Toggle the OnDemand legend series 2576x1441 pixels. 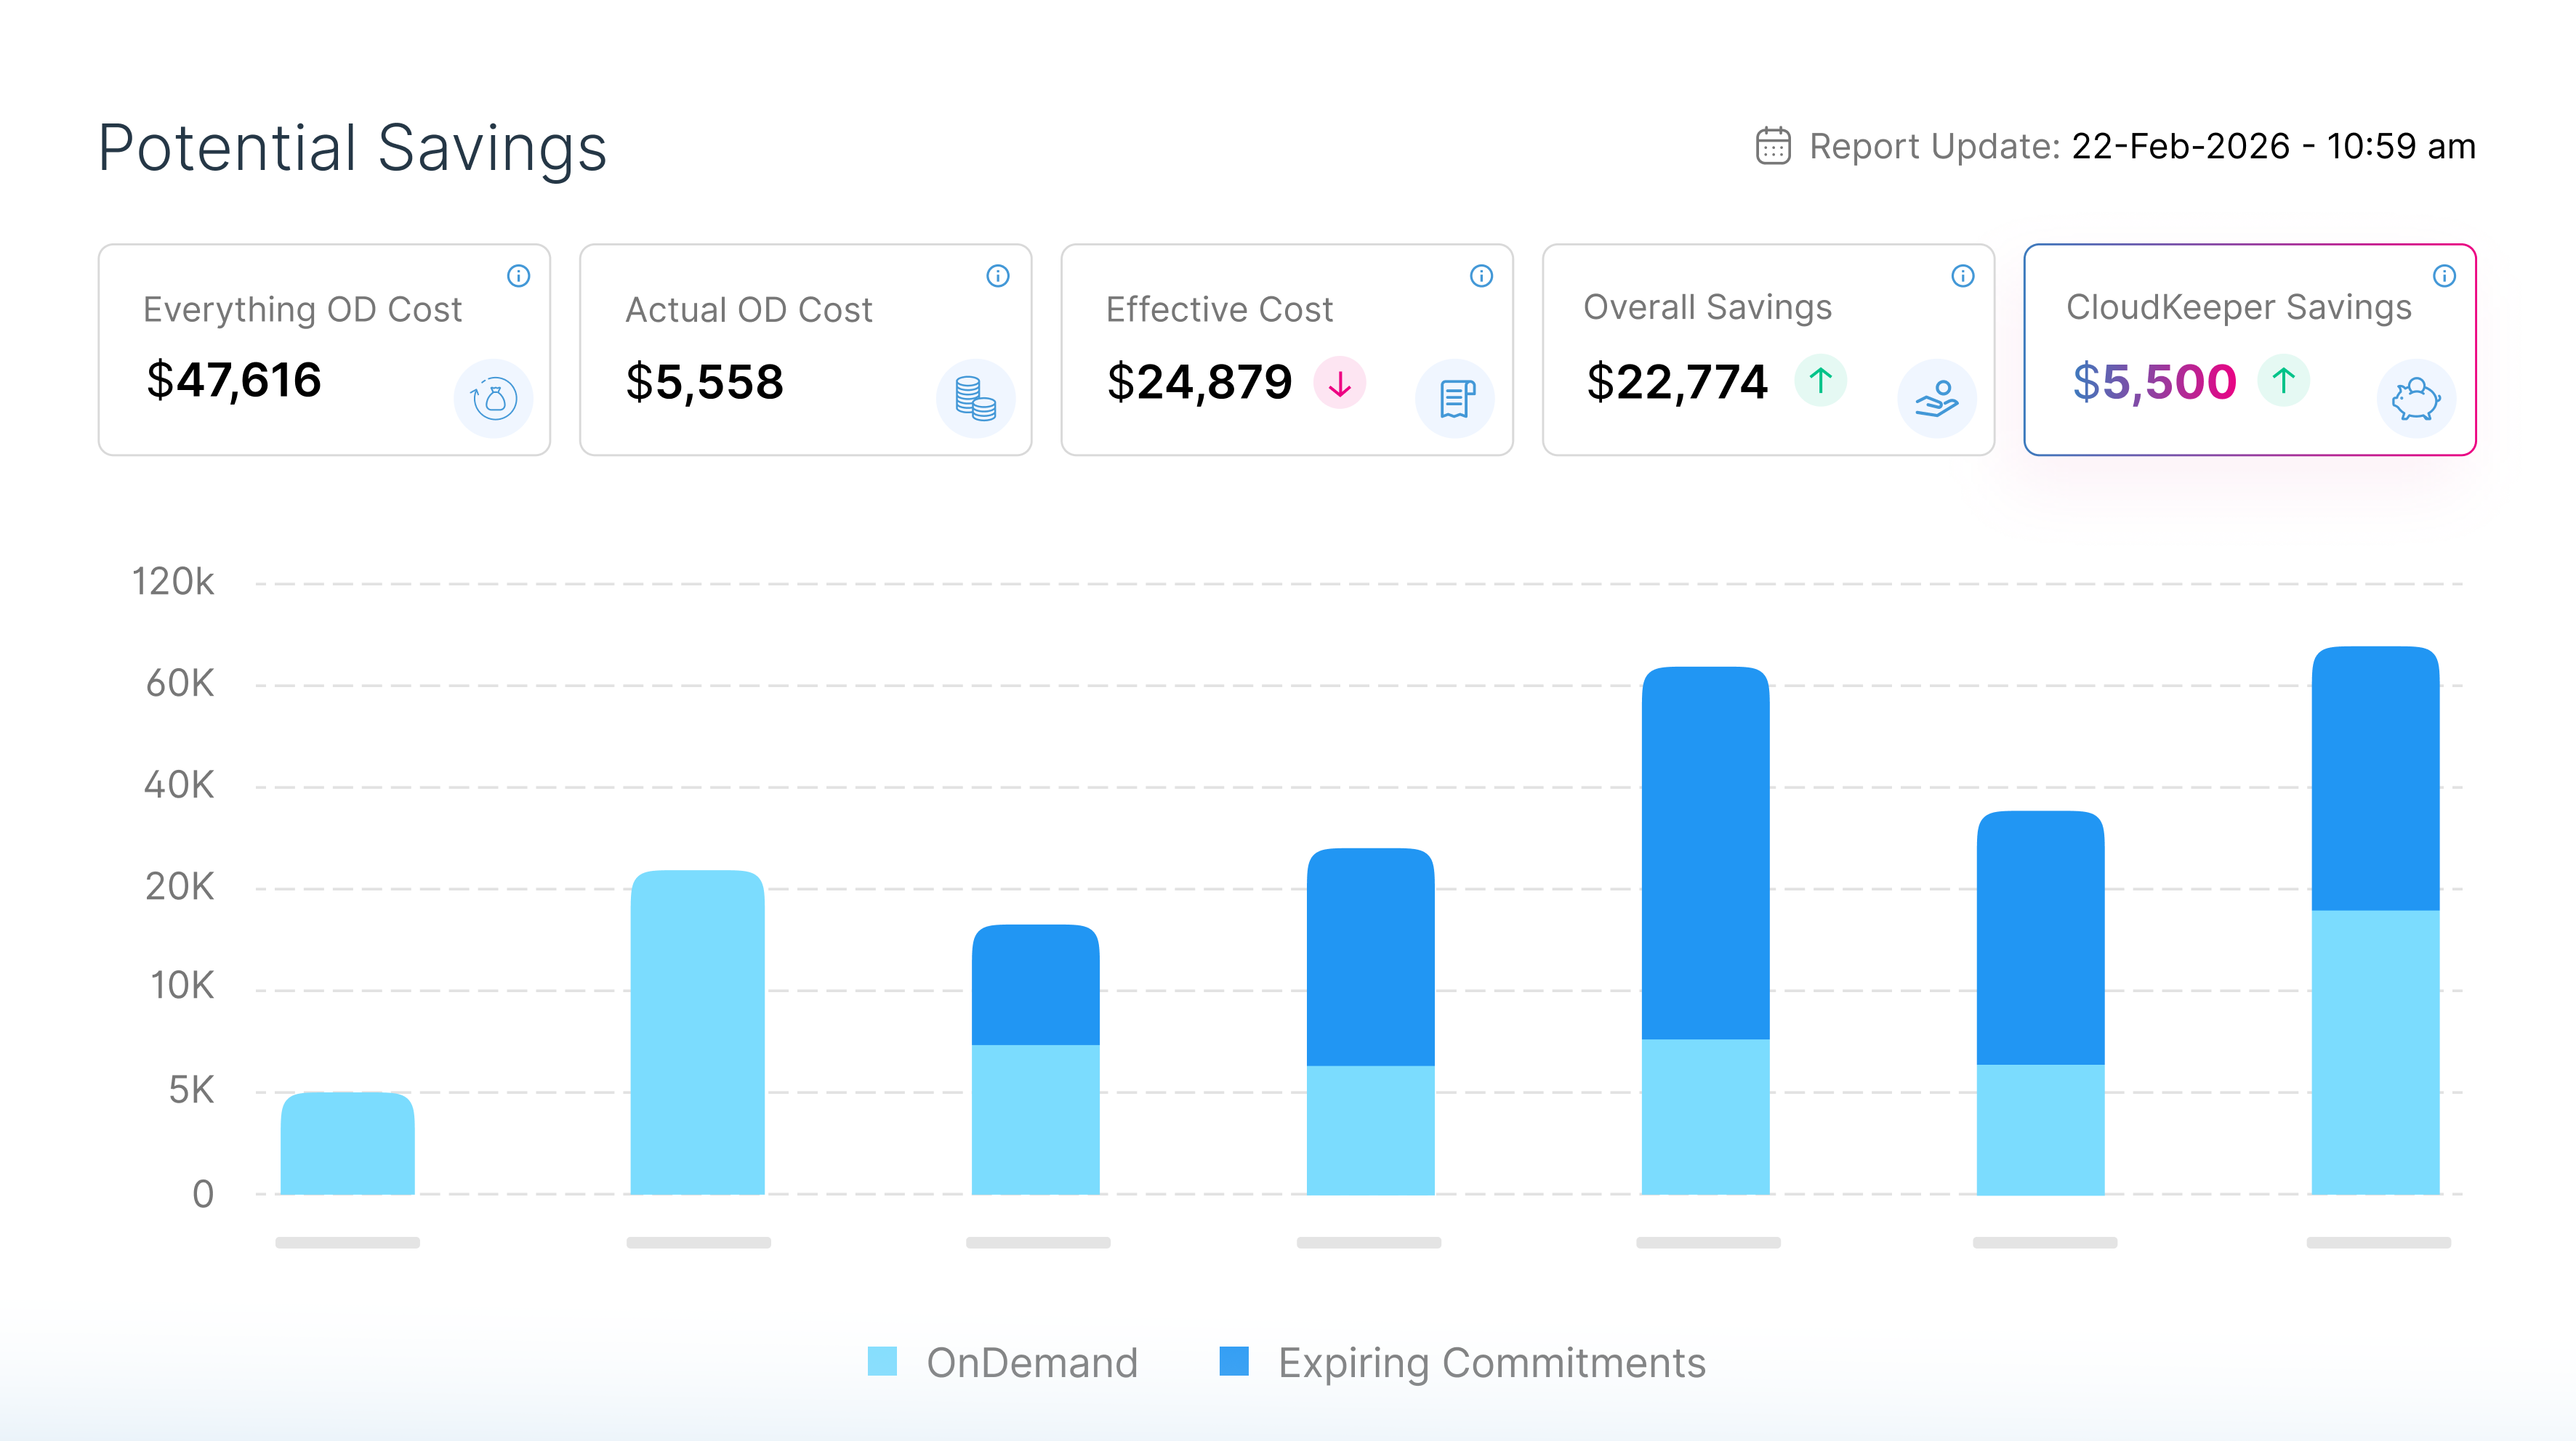1031,1363
